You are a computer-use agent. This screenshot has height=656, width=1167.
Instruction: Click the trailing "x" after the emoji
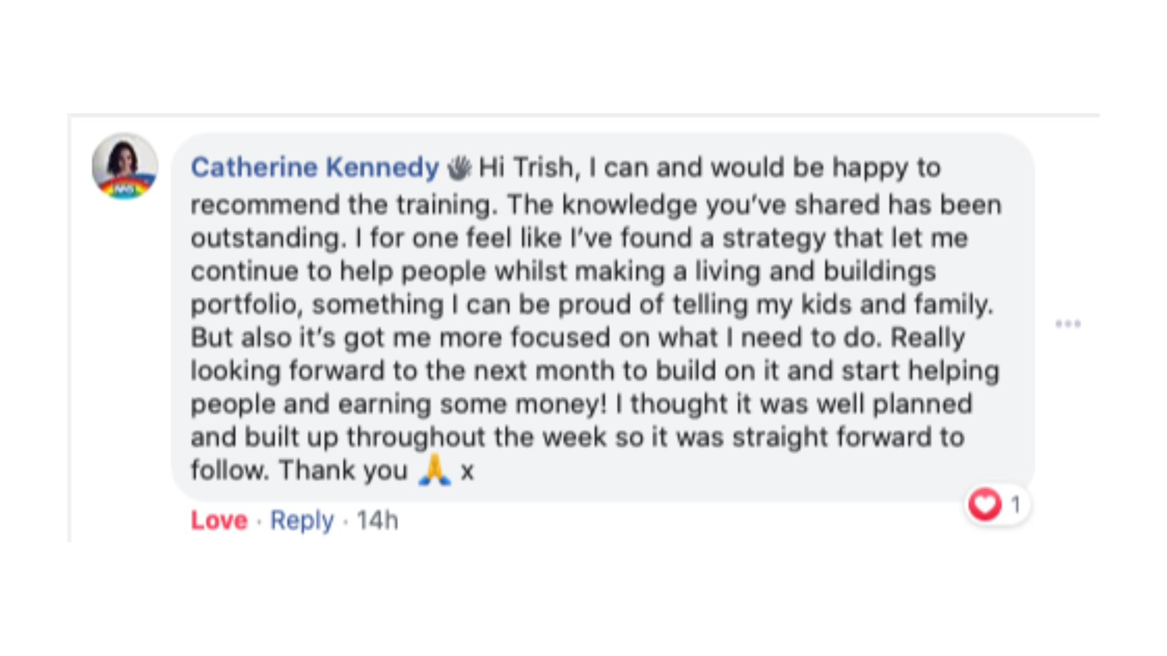tap(467, 472)
